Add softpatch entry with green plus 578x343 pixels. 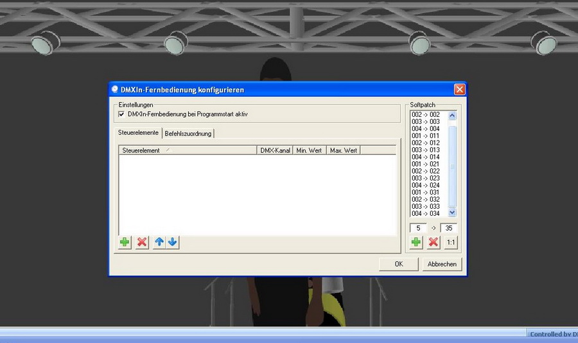[x=416, y=242]
